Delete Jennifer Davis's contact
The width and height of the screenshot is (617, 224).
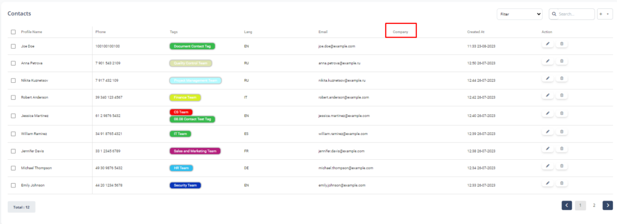coord(562,149)
